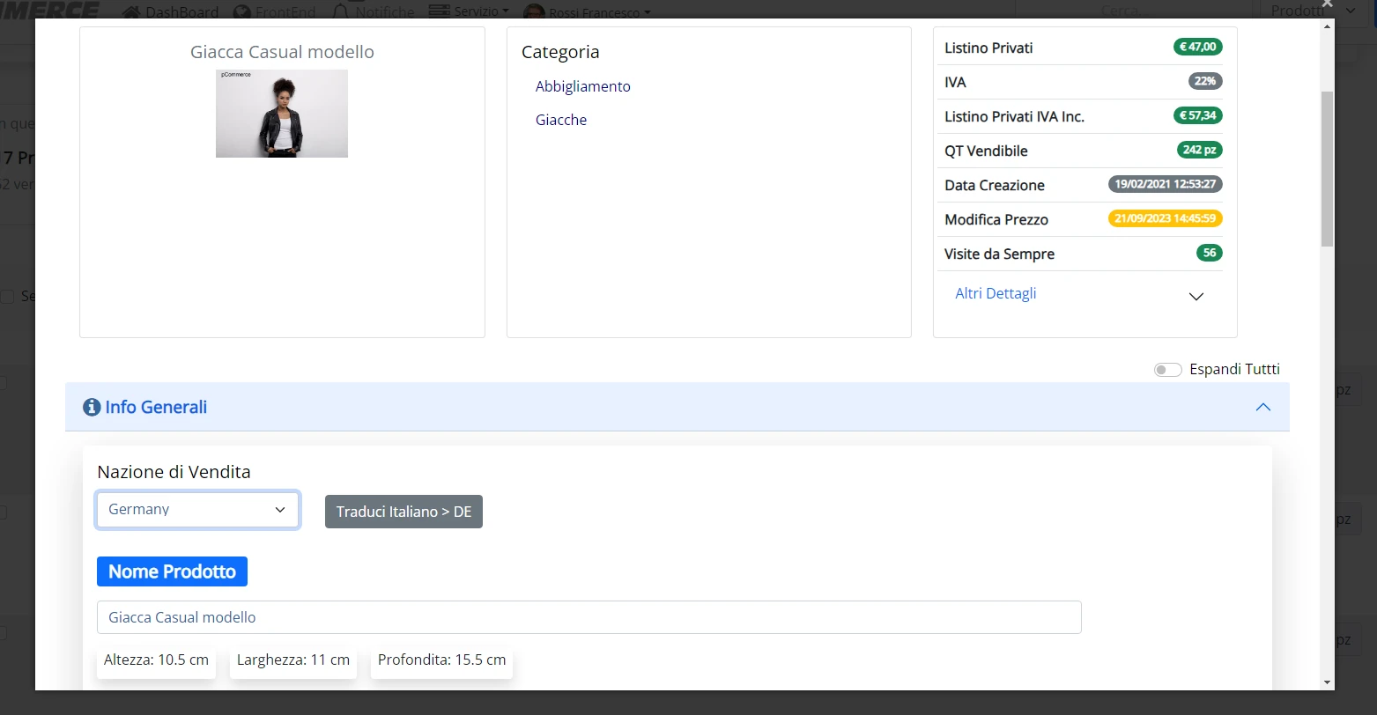
Task: Open the Giacche category link
Action: click(561, 120)
